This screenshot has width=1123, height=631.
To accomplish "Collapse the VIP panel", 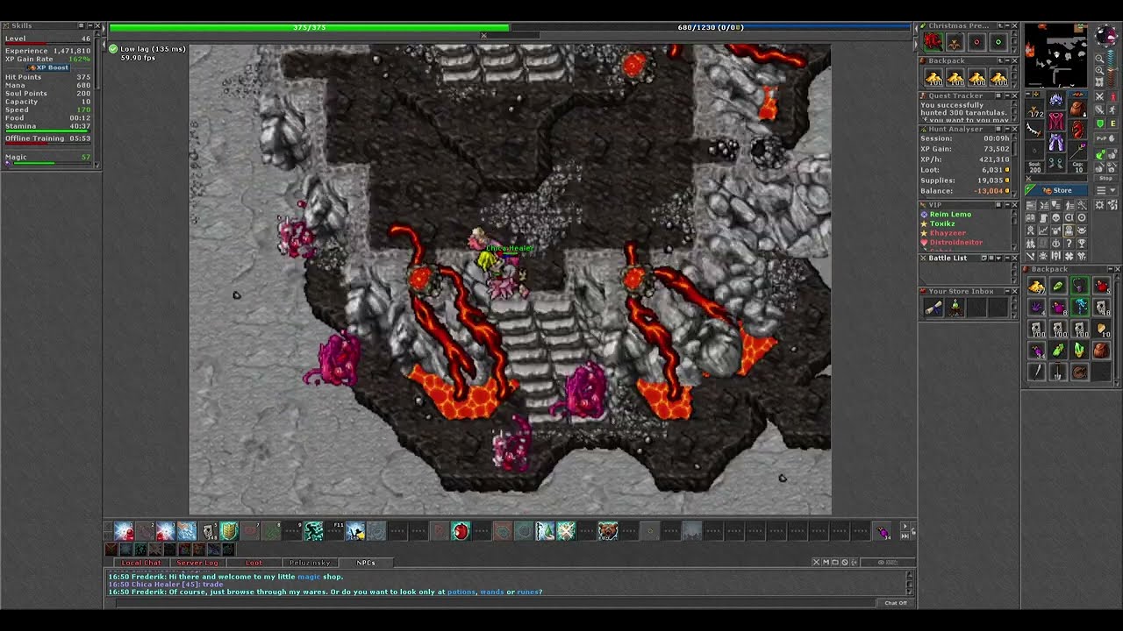I will coord(1007,205).
